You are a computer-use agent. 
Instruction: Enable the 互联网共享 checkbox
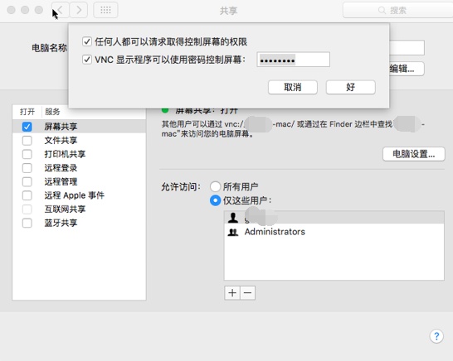click(x=27, y=209)
